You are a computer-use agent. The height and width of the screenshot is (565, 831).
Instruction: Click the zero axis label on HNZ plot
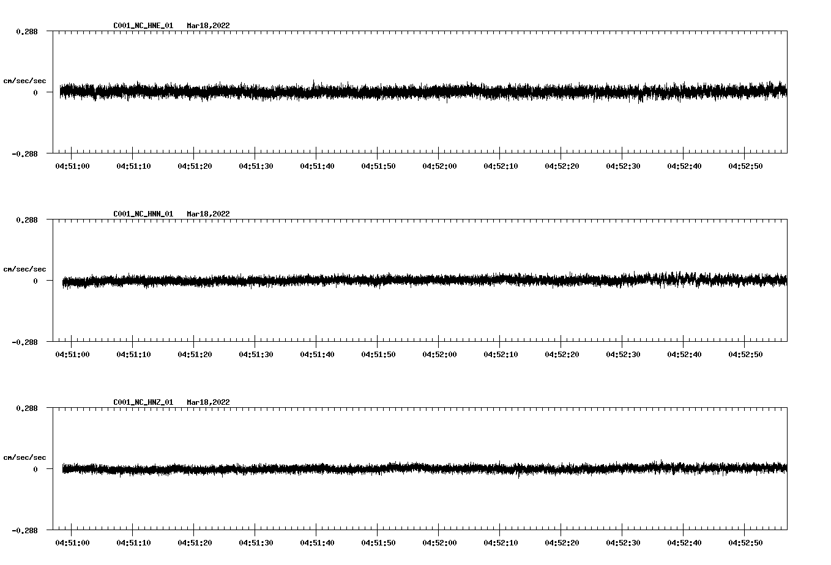tap(35, 469)
